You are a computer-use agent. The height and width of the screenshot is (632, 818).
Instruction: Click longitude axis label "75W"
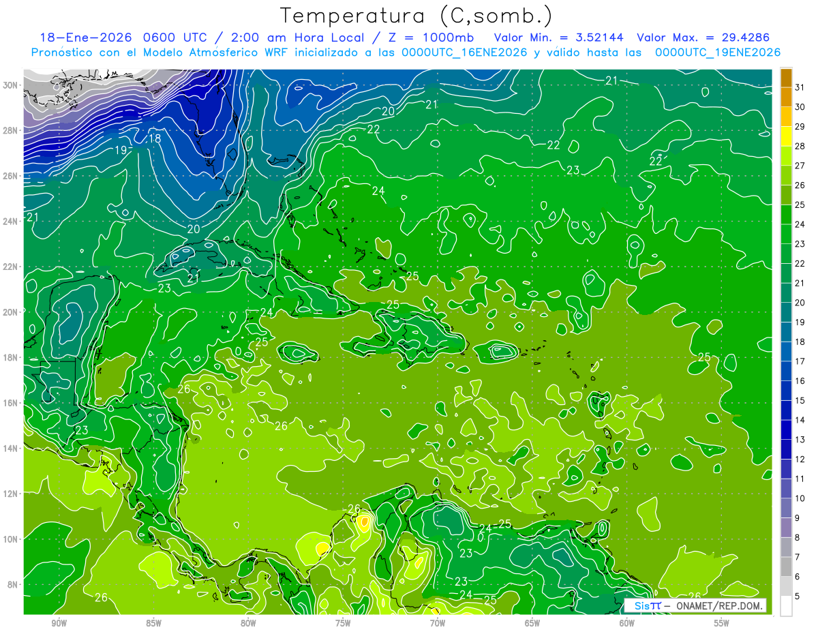[x=343, y=624]
